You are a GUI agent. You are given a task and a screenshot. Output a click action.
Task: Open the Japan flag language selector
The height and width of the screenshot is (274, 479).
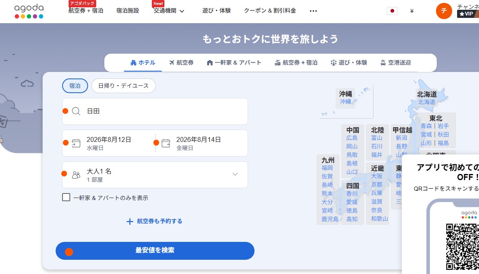click(392, 11)
